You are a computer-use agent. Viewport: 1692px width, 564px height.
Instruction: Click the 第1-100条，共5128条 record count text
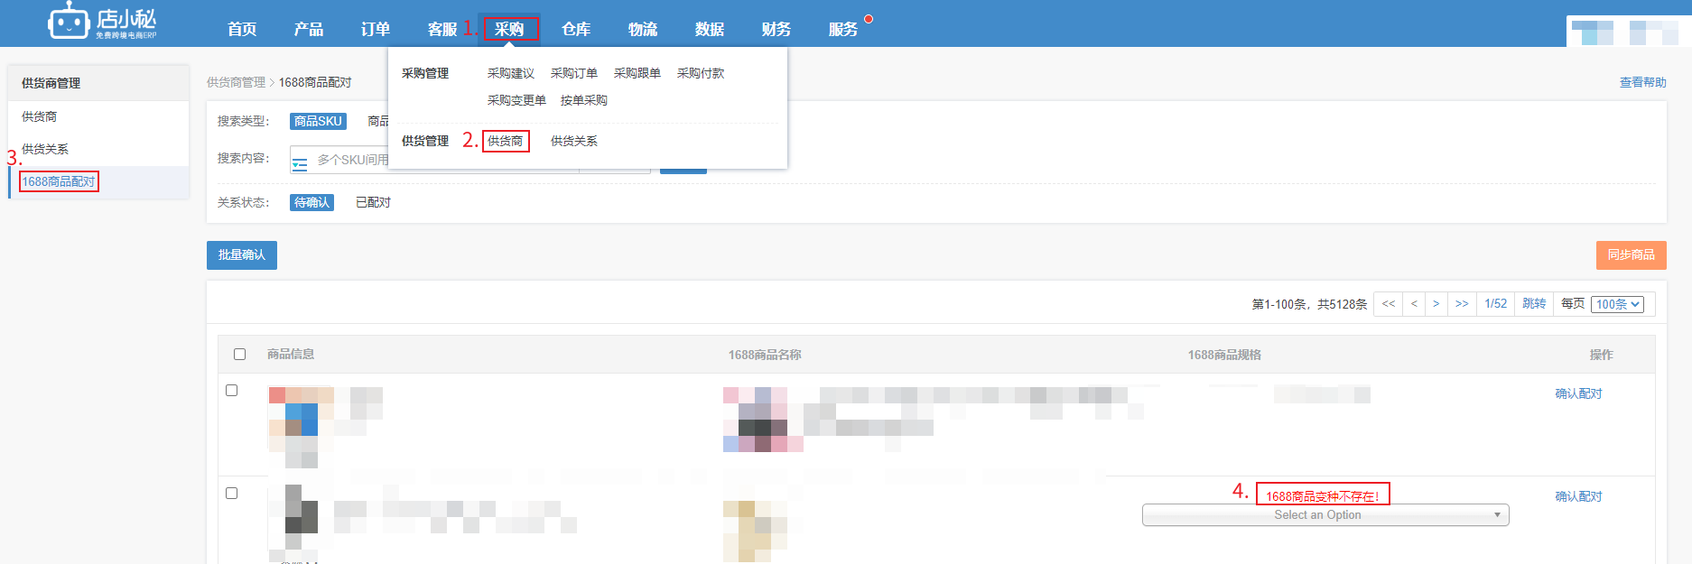pos(1309,304)
